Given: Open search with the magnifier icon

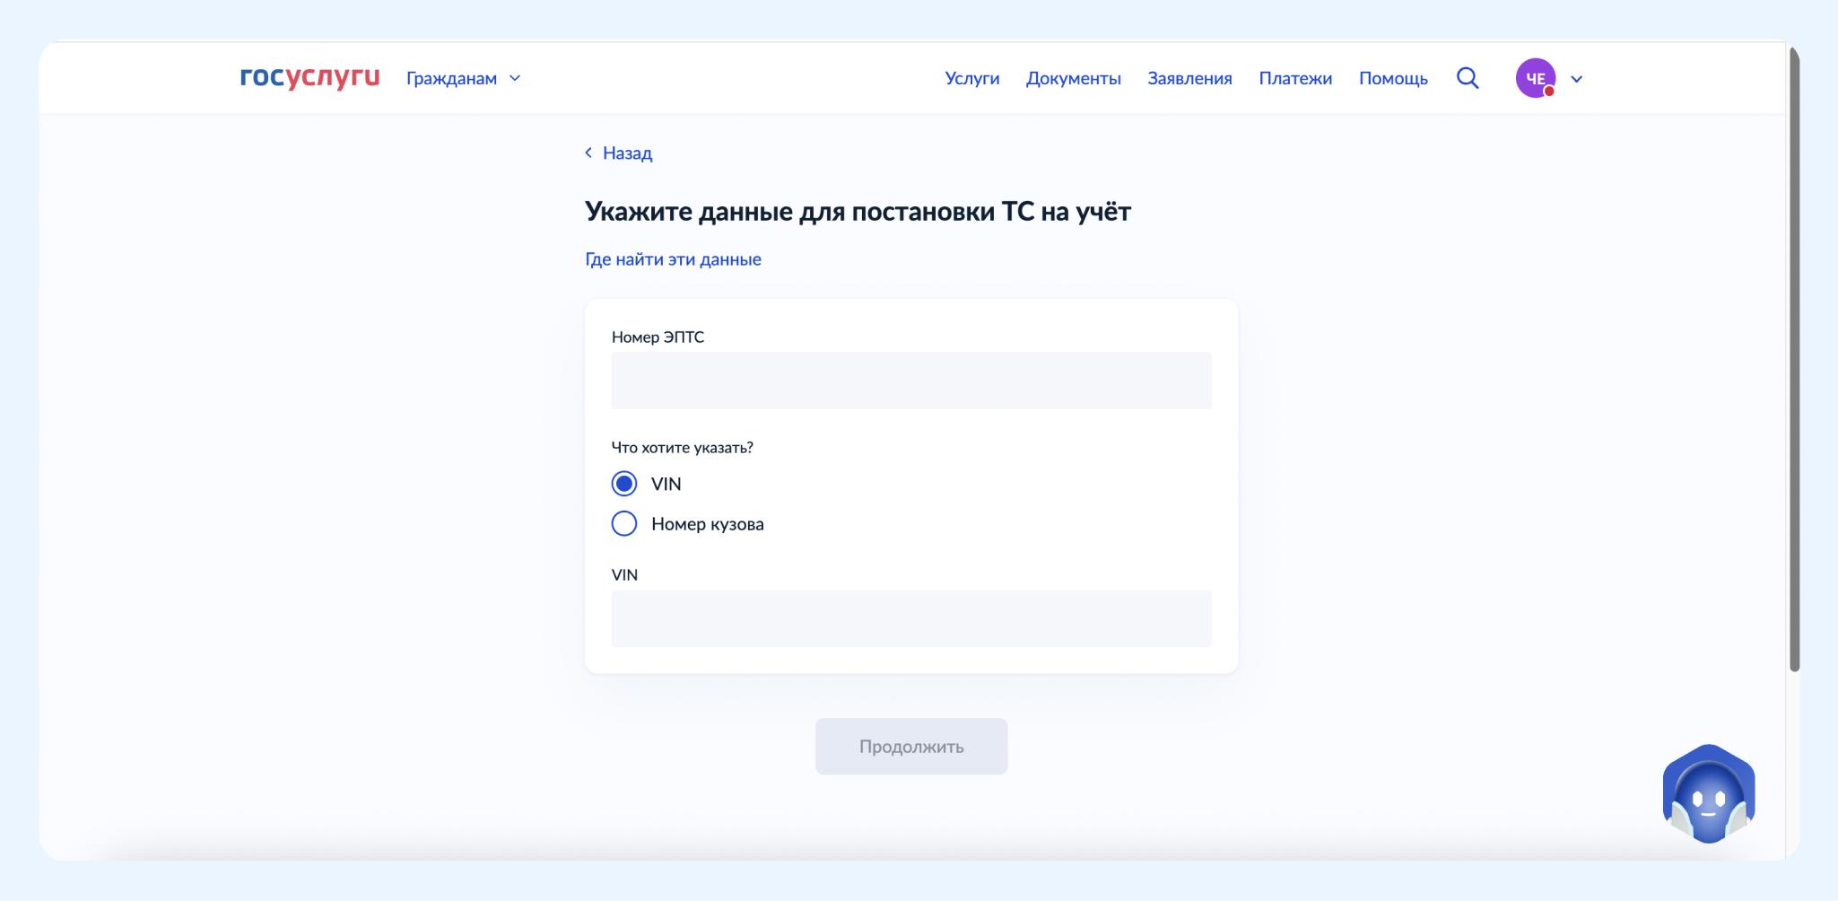Looking at the screenshot, I should [1468, 78].
